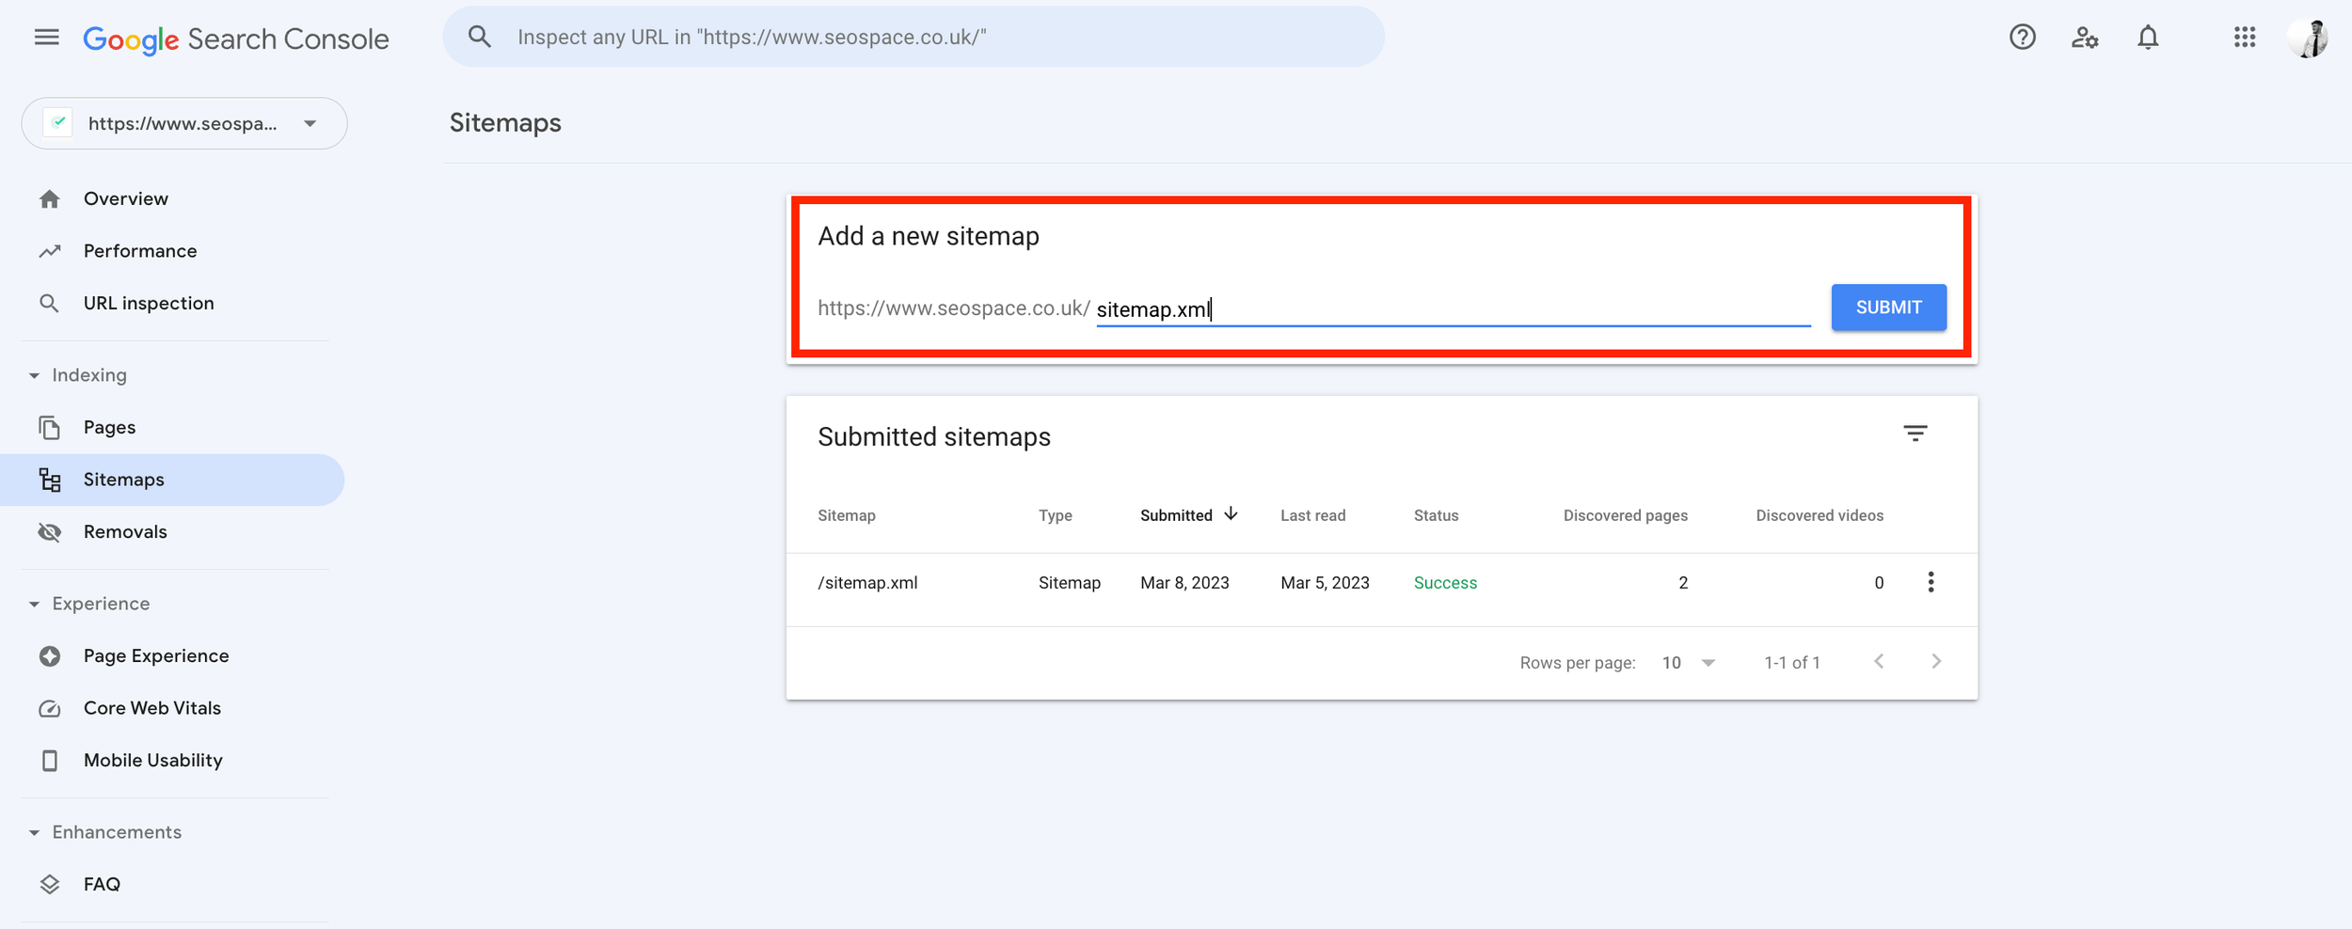Viewport: 2352px width, 929px height.
Task: Open the notifications bell
Action: tap(2148, 37)
